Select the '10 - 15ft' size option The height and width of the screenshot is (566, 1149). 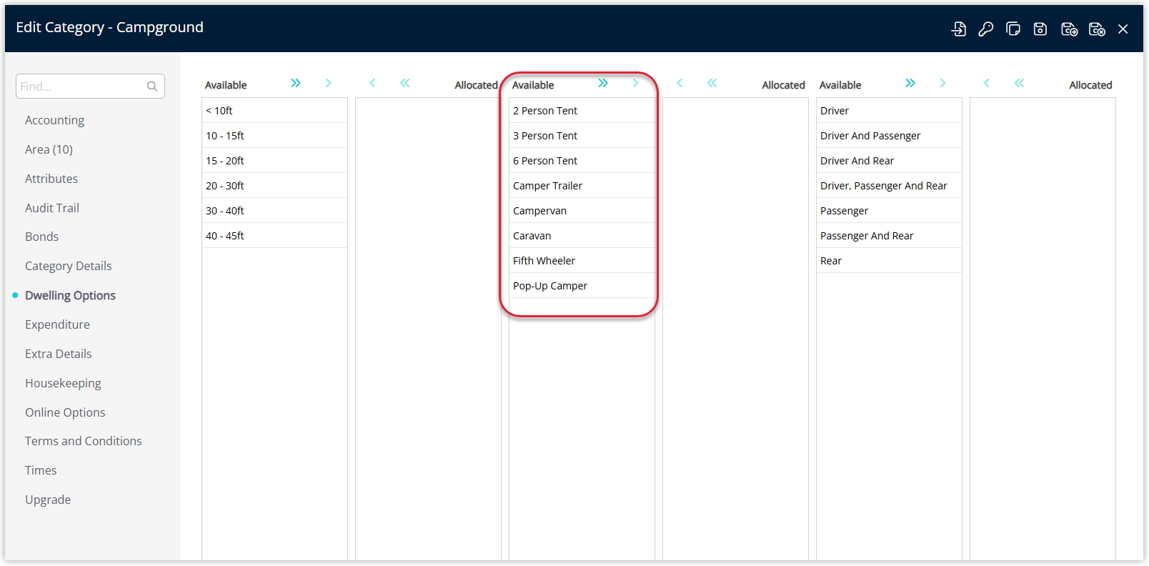point(274,136)
